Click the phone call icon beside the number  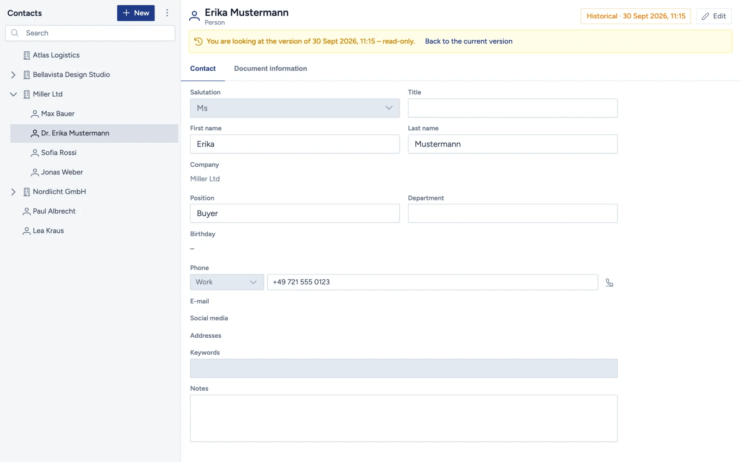(x=609, y=282)
